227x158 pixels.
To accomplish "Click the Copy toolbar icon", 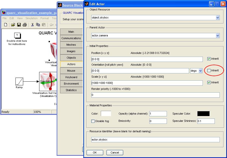I will [x=38, y=25].
